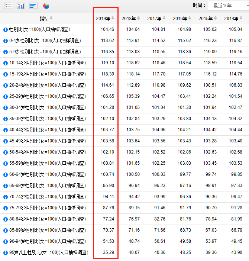Open info icon for 45-49岁性别比 row
249x261 pixels.
tap(6, 141)
